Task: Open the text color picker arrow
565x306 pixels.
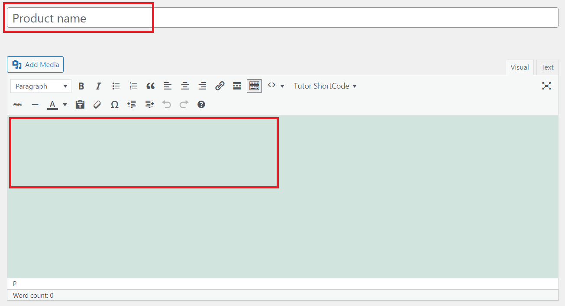Action: 65,105
